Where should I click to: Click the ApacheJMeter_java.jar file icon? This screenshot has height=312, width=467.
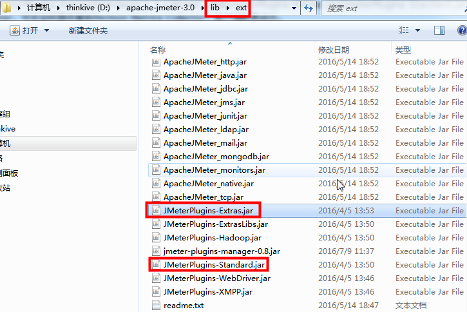(156, 75)
